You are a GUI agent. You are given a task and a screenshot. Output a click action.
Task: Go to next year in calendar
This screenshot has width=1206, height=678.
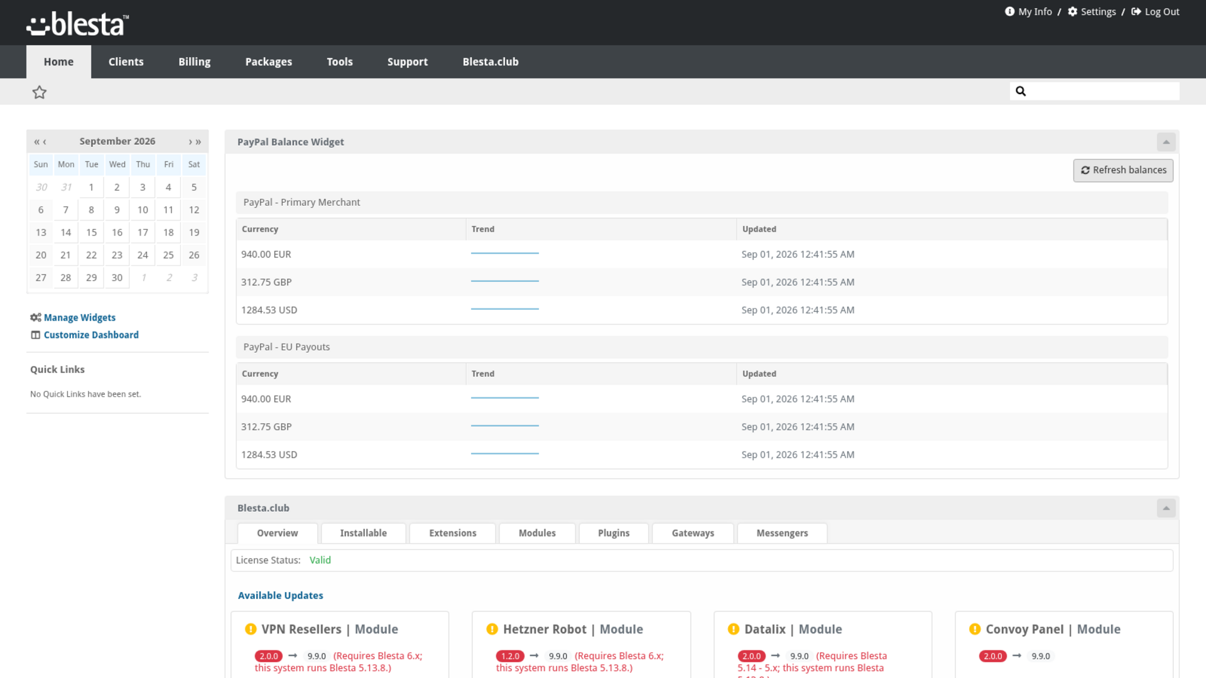click(x=198, y=142)
